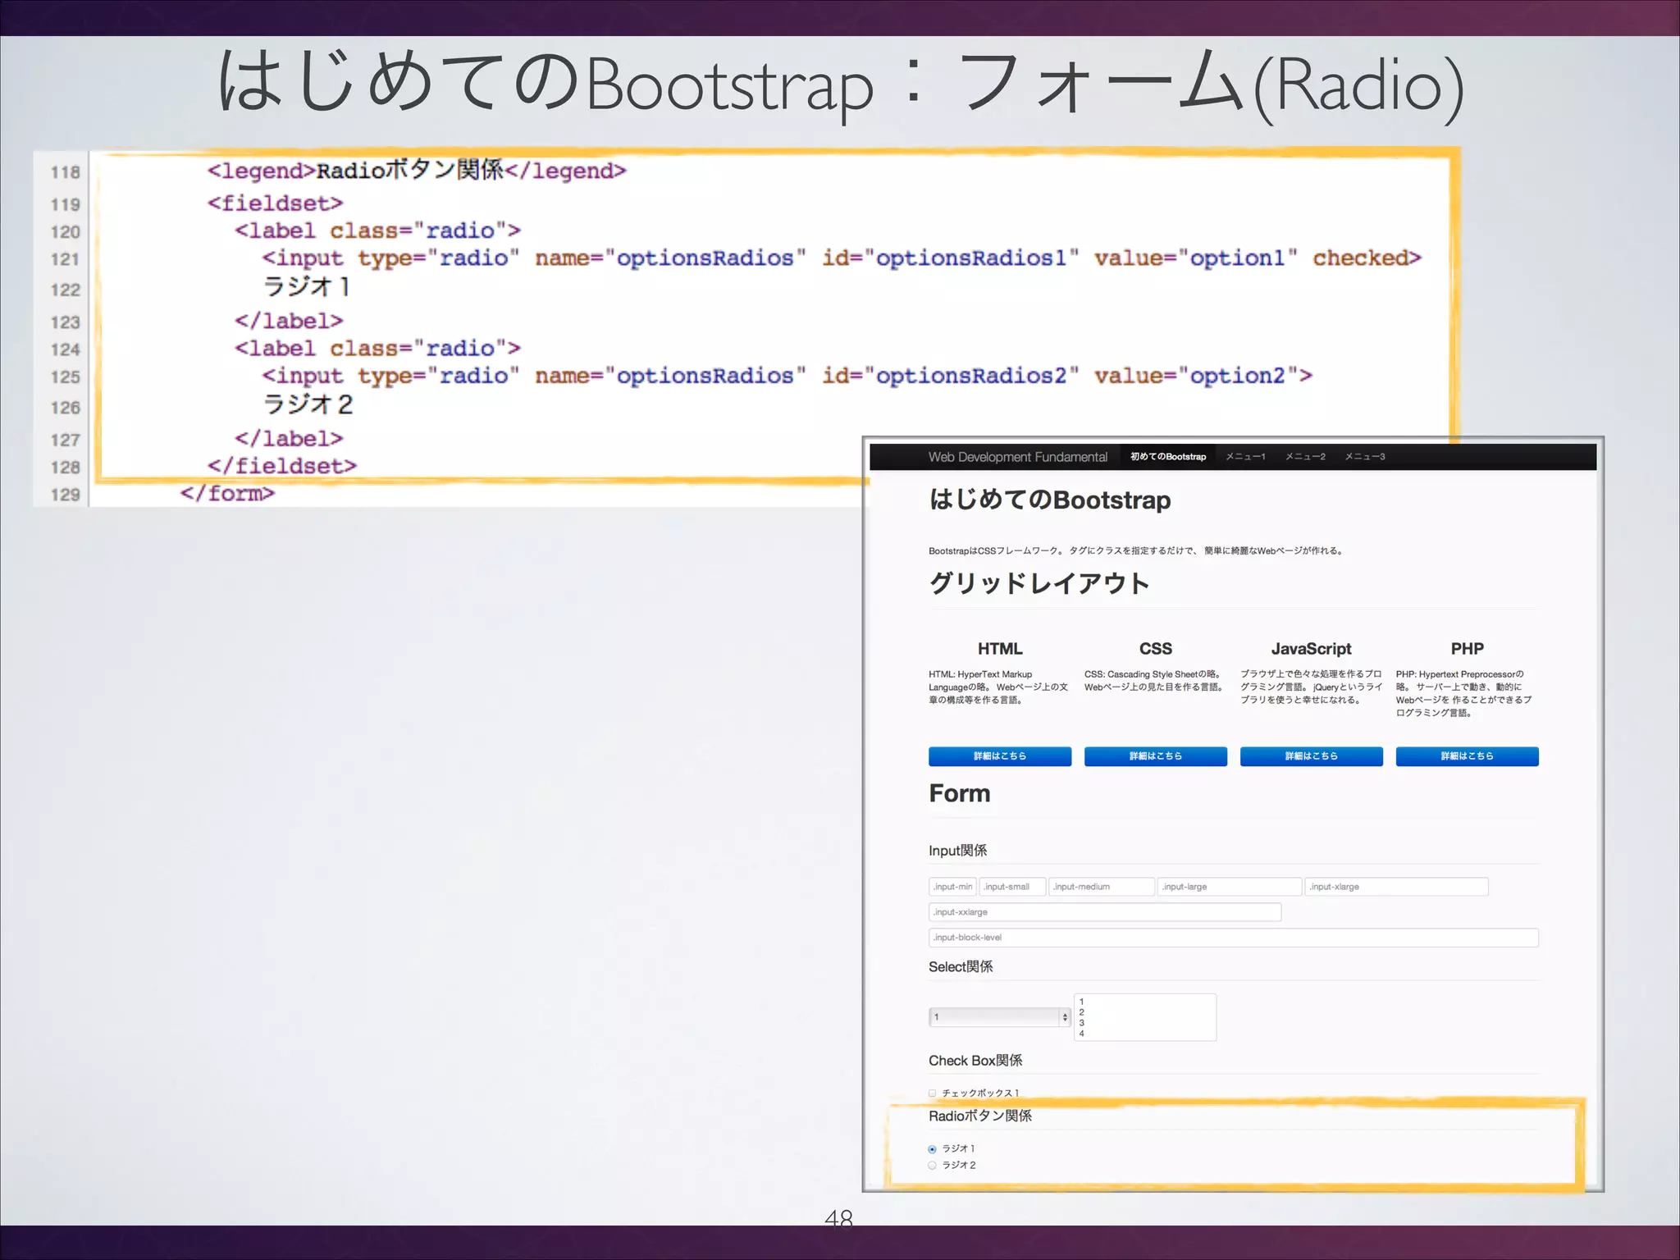Focus the .input-small text field
Viewport: 1680px width, 1260px height.
point(1012,887)
